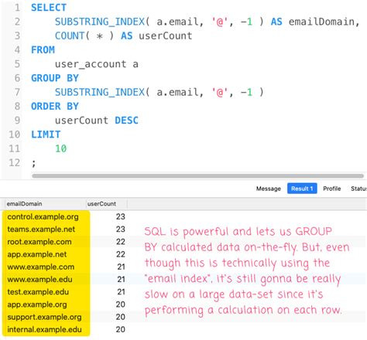Click userCount value for support.example.org
This screenshot has height=340, width=367.
point(121,317)
